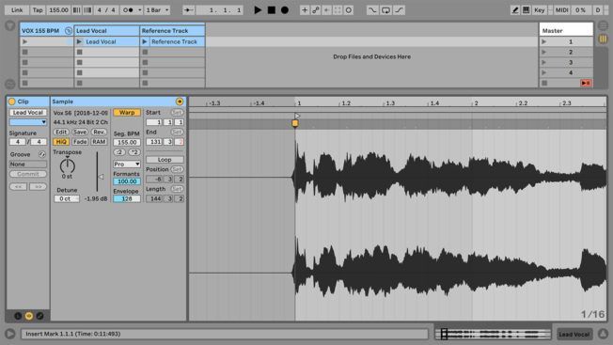Click the Session view selector icon
Image resolution: width=613 pixels, height=345 pixels.
(x=603, y=39)
